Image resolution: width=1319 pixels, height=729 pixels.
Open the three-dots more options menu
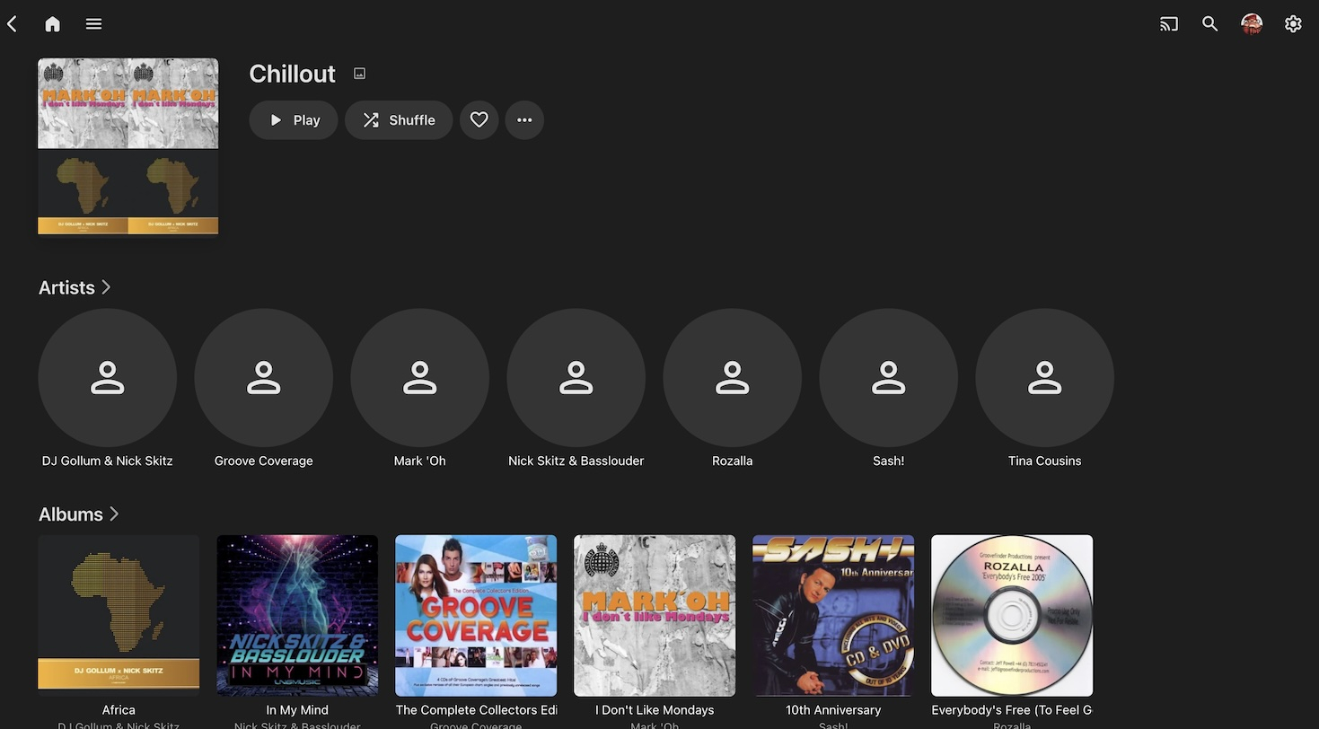point(524,120)
